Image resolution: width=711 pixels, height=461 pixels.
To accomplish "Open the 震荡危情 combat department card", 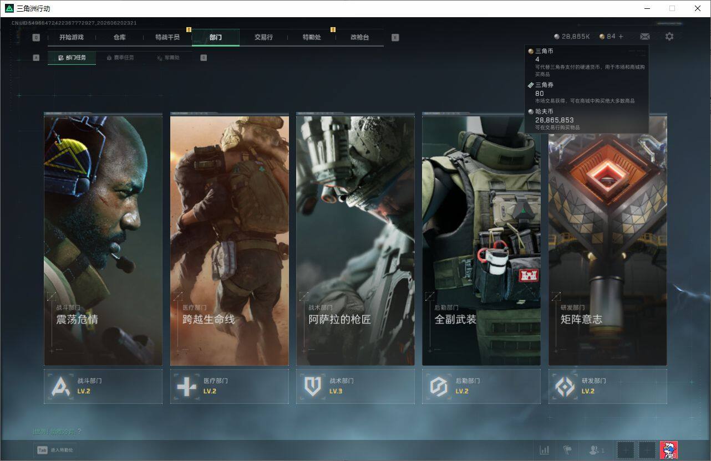I will pos(103,239).
